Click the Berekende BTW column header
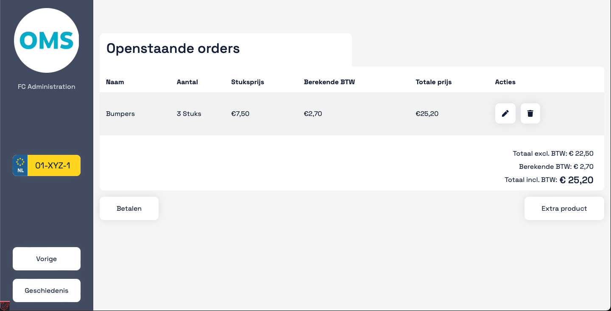The width and height of the screenshot is (611, 311). pos(329,82)
